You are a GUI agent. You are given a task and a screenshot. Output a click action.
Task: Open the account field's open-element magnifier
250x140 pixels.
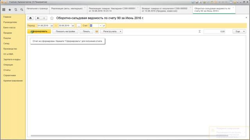tap(104, 26)
